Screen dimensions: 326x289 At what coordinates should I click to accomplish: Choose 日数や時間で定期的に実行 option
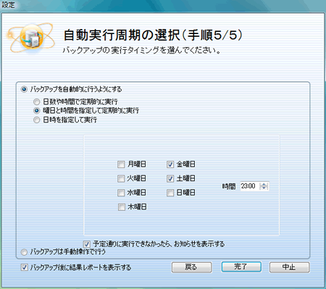[36, 101]
